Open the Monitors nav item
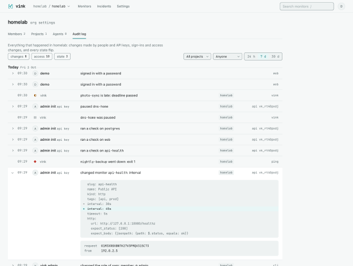The width and height of the screenshot is (353, 266). point(85,6)
